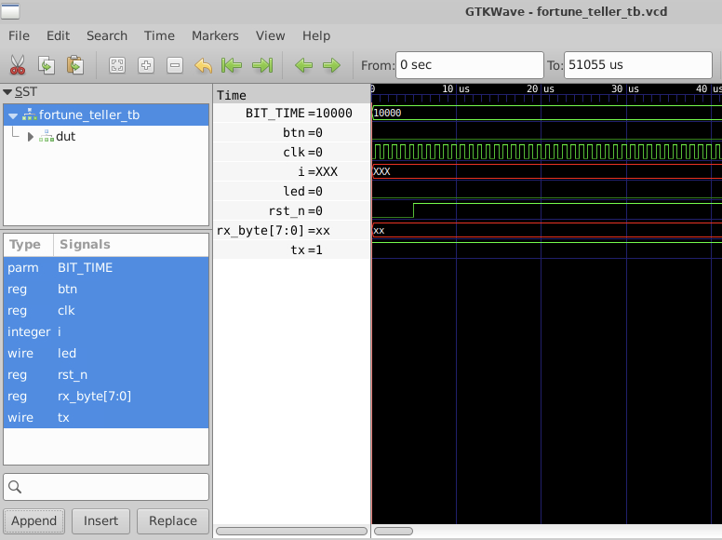
Task: Zoom in with the plus icon
Action: coord(146,65)
